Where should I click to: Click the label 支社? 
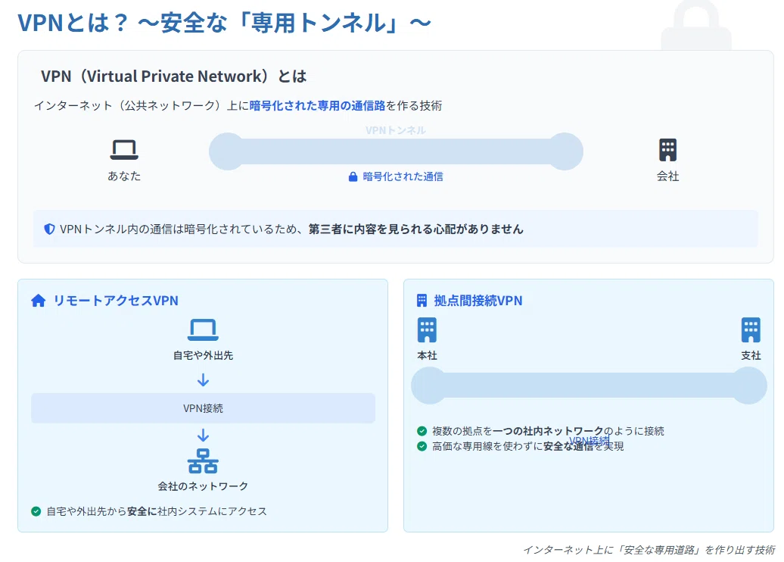click(751, 355)
